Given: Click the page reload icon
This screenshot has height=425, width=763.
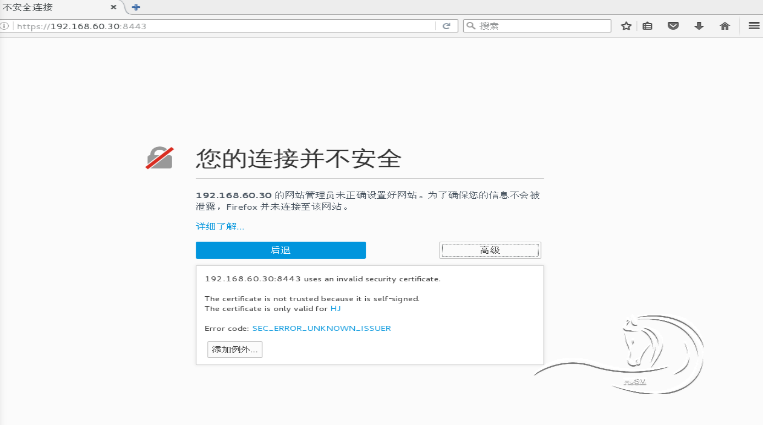Looking at the screenshot, I should pos(446,25).
